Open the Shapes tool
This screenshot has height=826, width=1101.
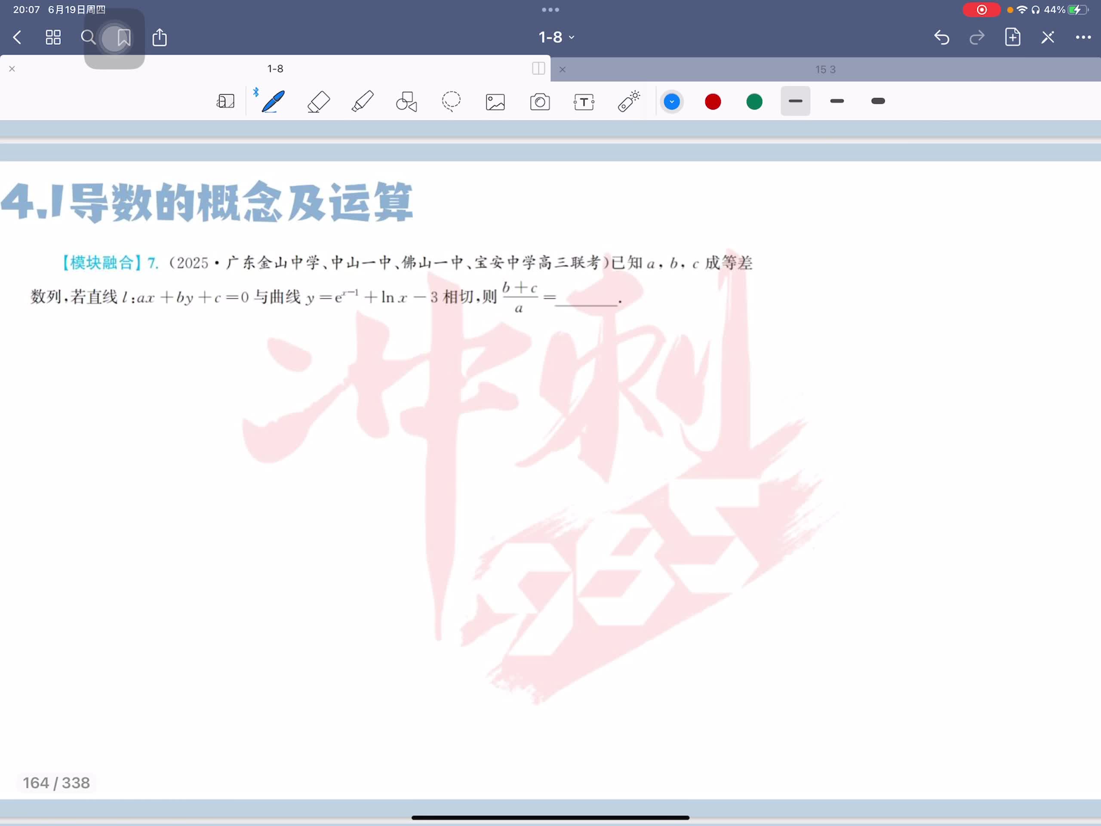[x=406, y=102]
